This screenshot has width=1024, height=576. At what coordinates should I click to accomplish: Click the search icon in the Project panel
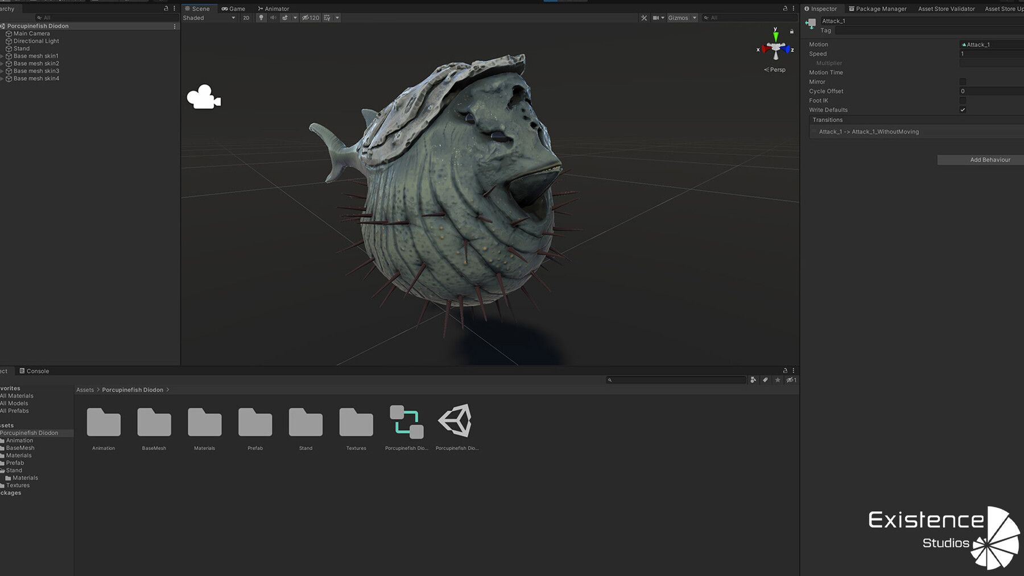[610, 380]
